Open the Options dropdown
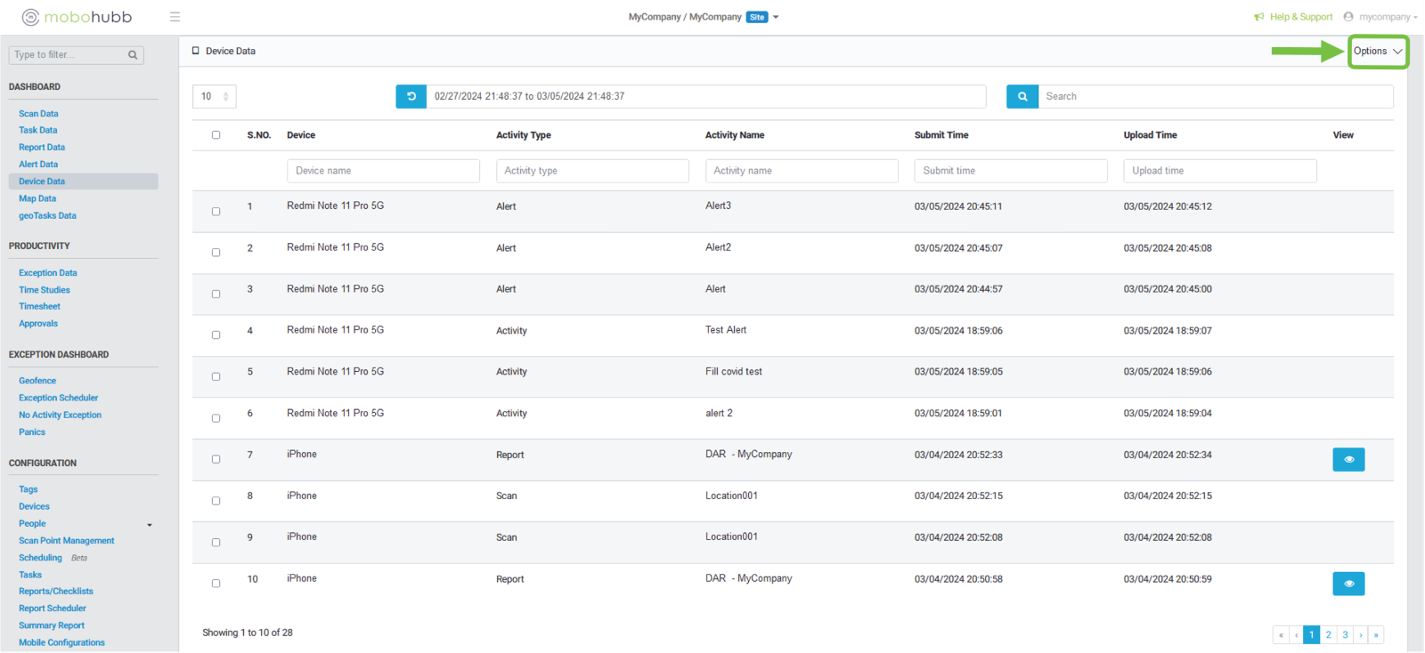1425x653 pixels. pos(1377,52)
